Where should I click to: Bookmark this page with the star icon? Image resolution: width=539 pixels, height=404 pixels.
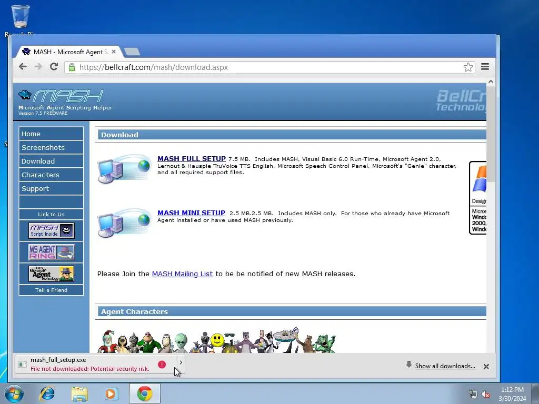click(468, 67)
